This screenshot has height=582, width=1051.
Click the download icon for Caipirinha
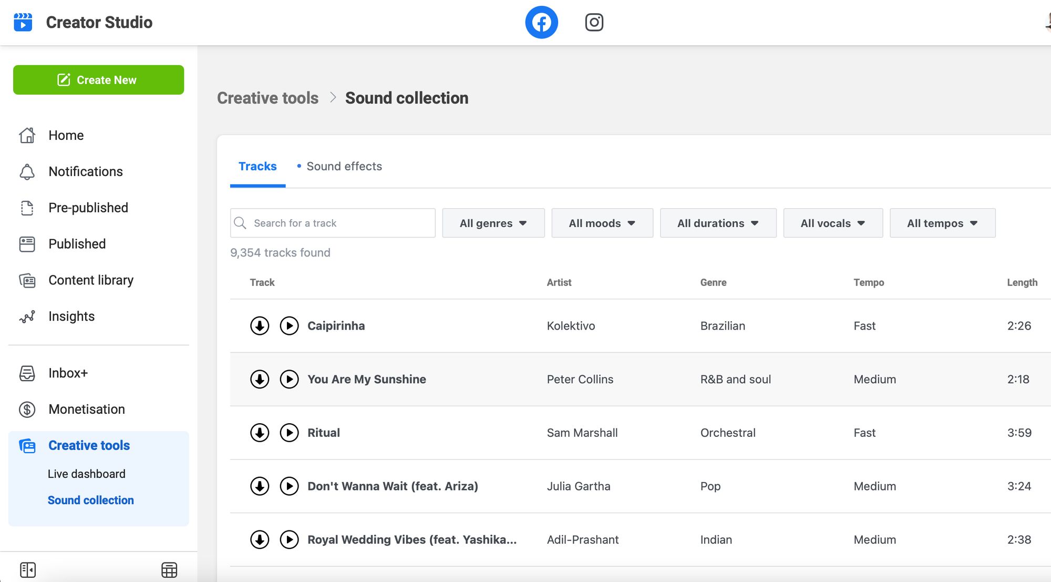[260, 325]
